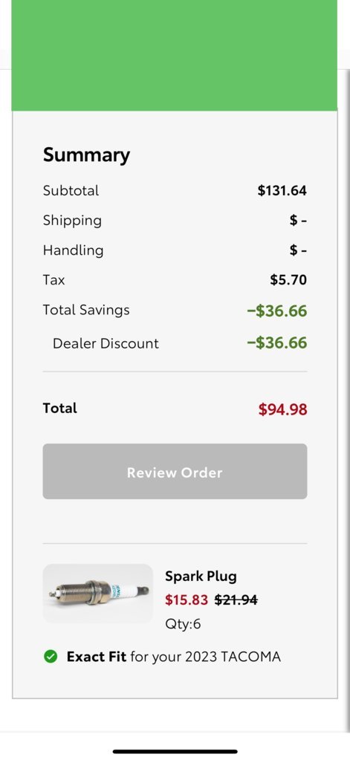The image size is (350, 760).
Task: Click the Dealer Discount label
Action: pyautogui.click(x=106, y=343)
